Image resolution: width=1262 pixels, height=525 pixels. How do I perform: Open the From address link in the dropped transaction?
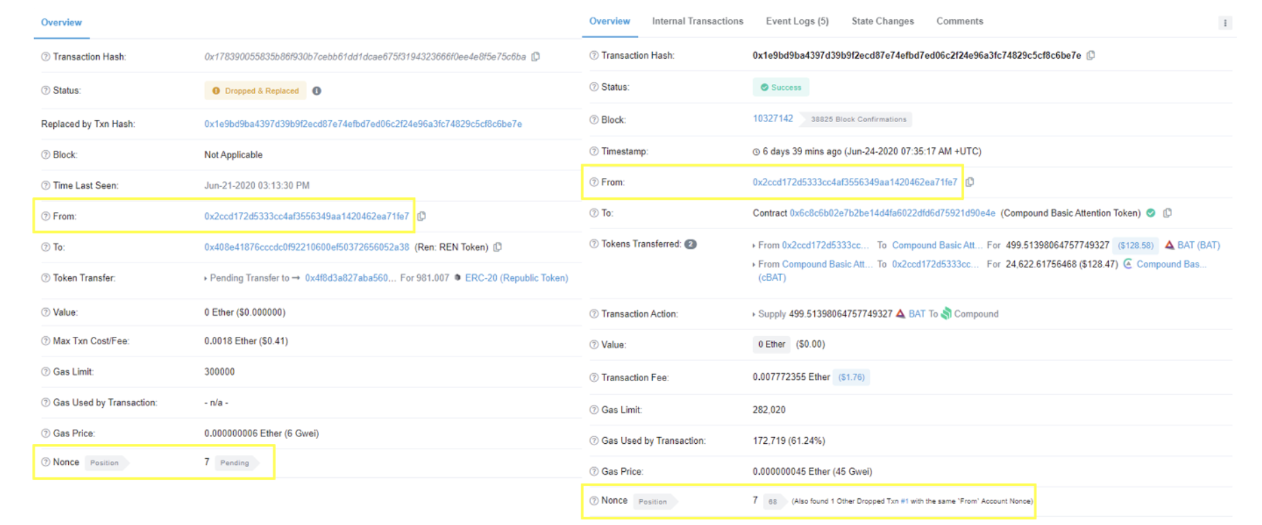tap(307, 216)
